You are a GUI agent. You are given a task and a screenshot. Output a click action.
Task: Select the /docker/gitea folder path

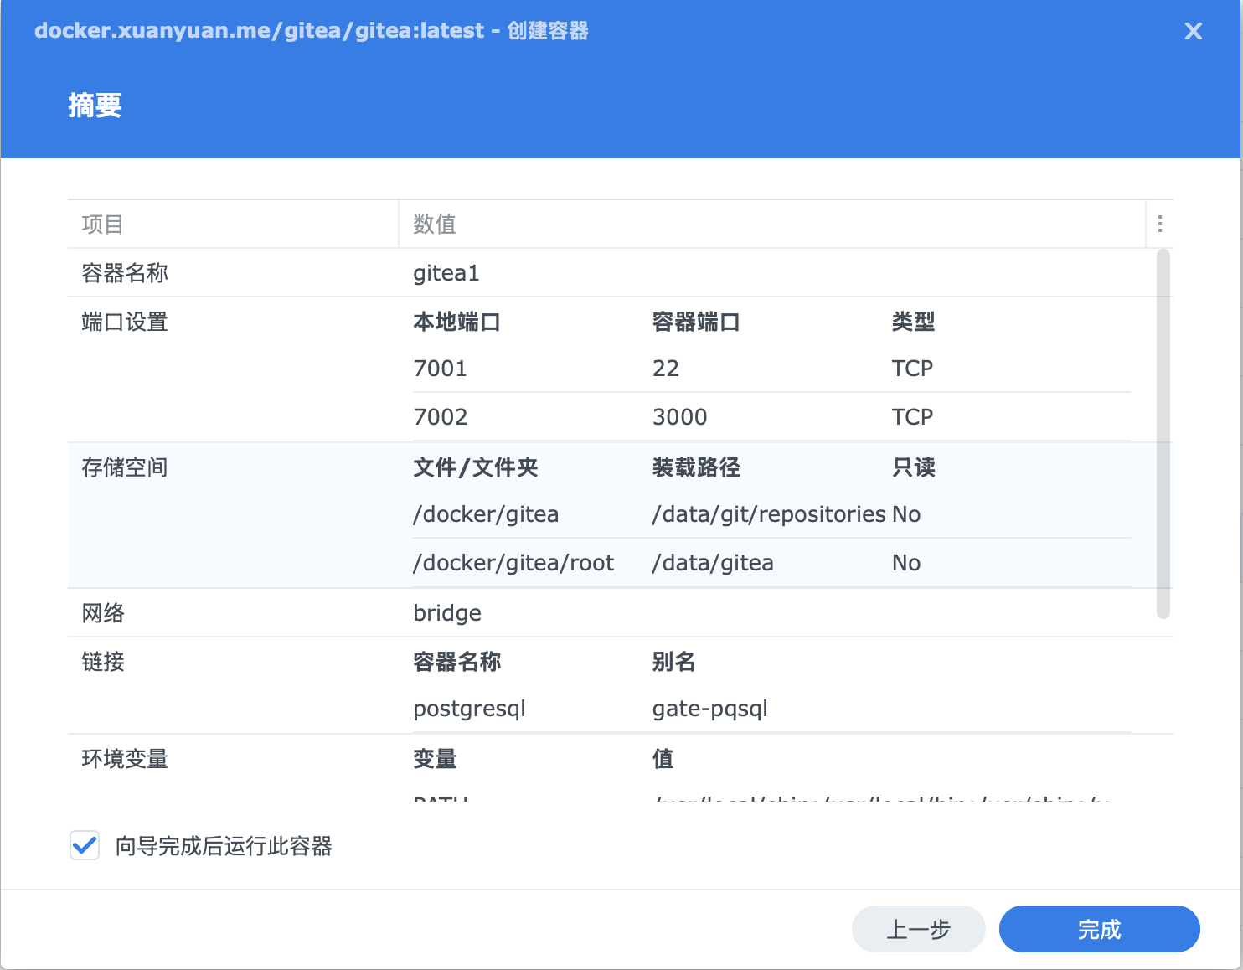coord(486,514)
